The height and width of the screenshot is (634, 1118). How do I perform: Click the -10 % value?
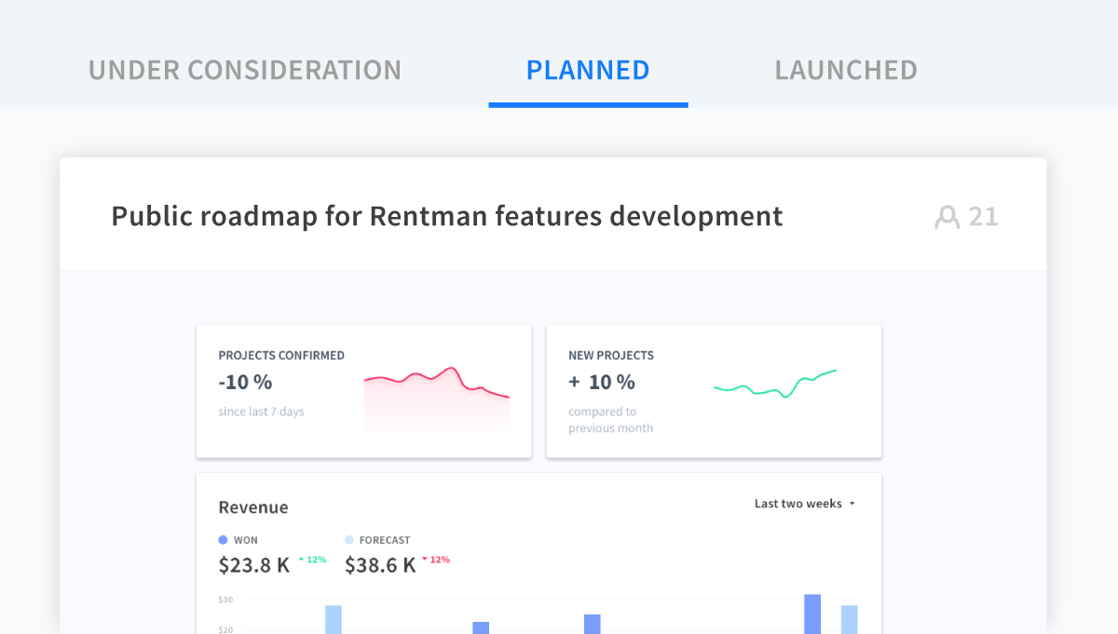click(x=245, y=382)
